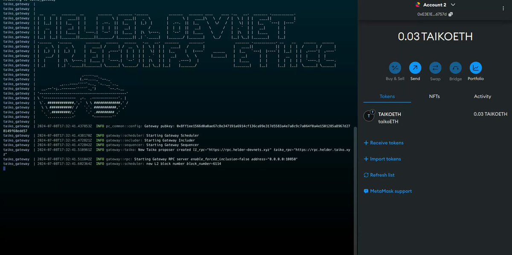Click the Account 2 avatar icon
512x255 pixels.
pos(418,5)
